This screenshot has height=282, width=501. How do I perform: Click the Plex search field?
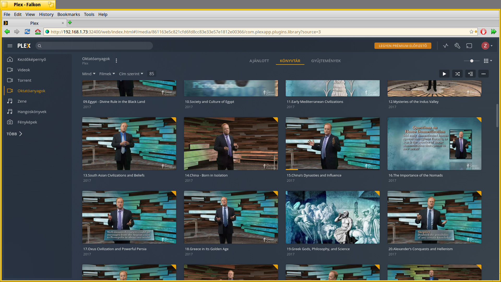pos(94,46)
